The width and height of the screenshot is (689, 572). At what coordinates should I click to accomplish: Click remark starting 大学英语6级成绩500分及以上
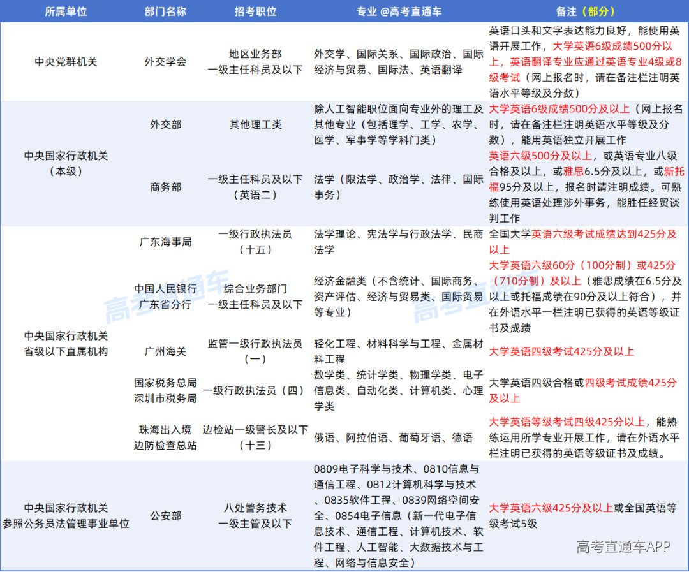(585, 124)
